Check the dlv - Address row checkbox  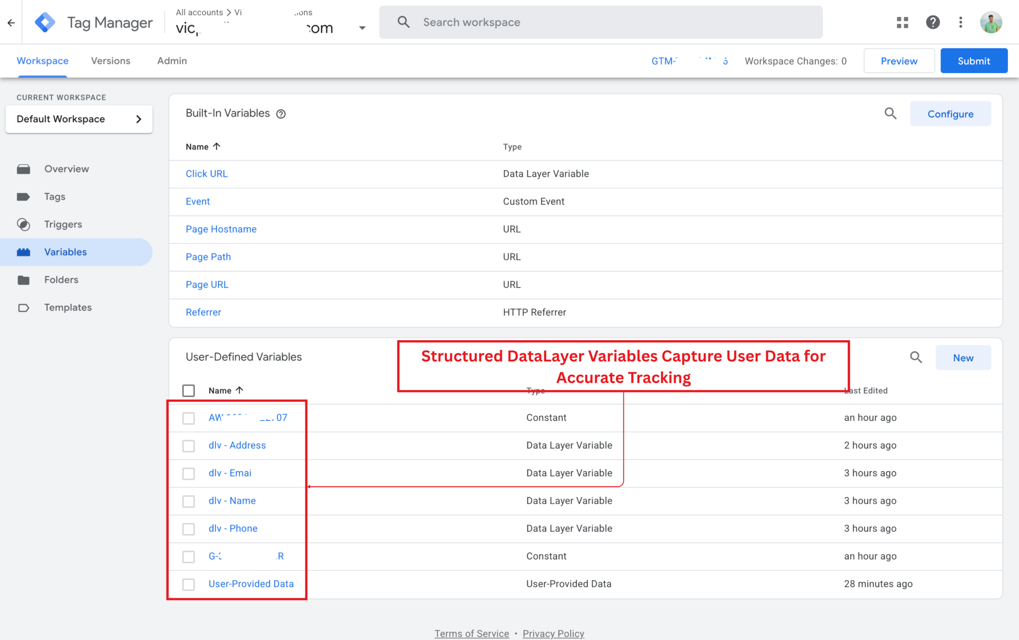pos(188,446)
